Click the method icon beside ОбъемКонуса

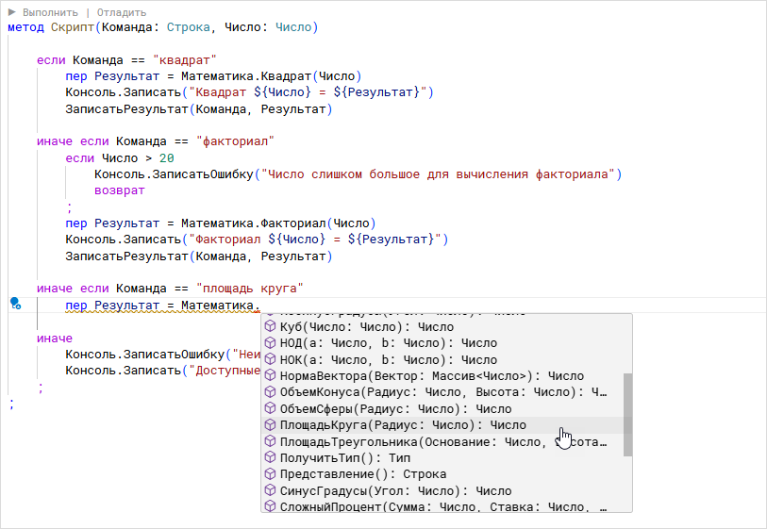click(270, 392)
